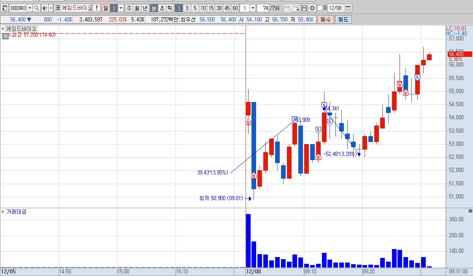Toggle the 분 minute chart mode

(x=154, y=8)
